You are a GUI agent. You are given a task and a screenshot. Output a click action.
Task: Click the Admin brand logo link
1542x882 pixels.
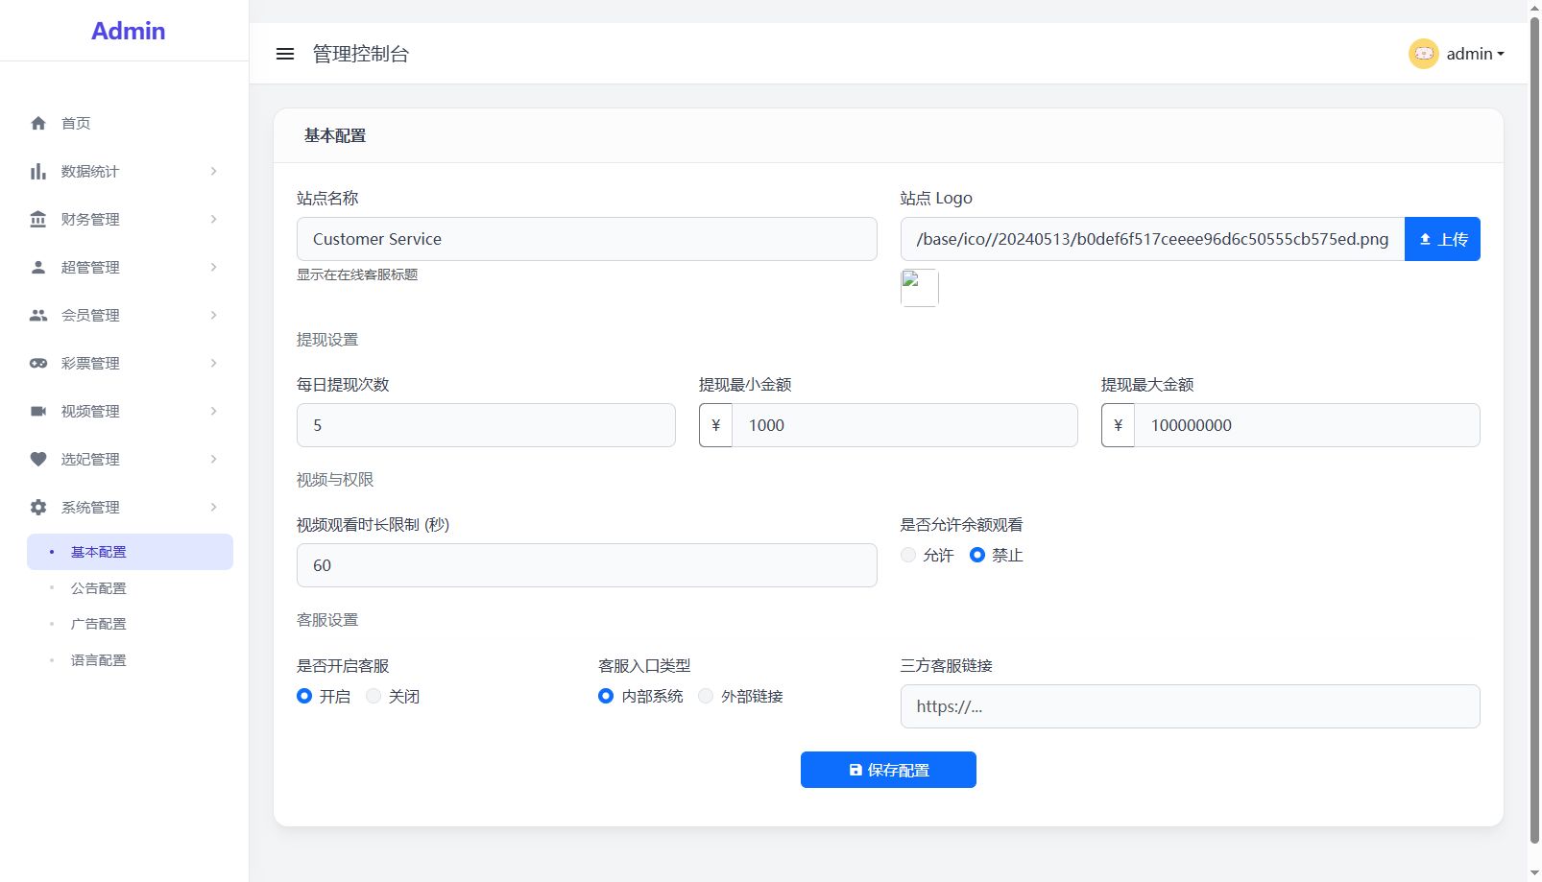[128, 31]
